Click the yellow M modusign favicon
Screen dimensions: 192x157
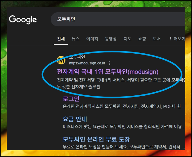[x=61, y=60]
